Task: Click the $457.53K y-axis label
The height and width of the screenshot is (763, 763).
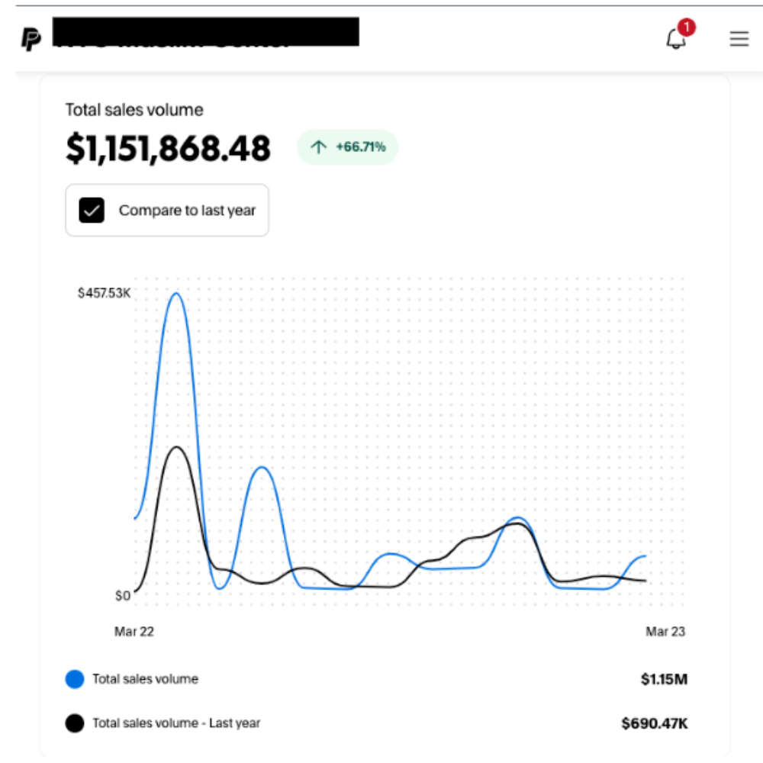Action: [102, 290]
